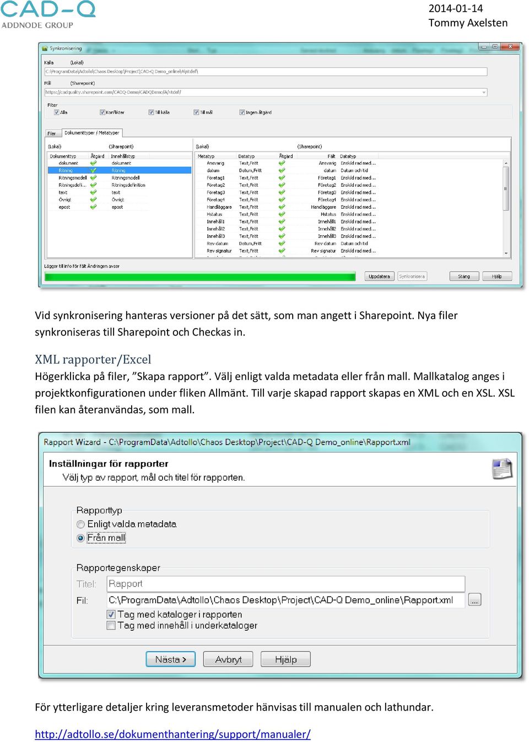Click the metatyp list vertical scrollbar thumb
The width and height of the screenshot is (529, 742).
click(x=506, y=188)
